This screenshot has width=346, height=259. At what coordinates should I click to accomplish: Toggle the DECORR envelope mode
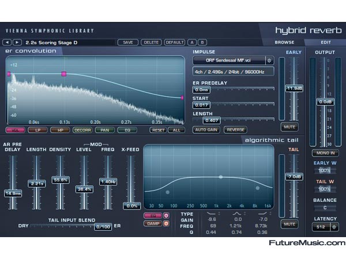pyautogui.click(x=82, y=130)
